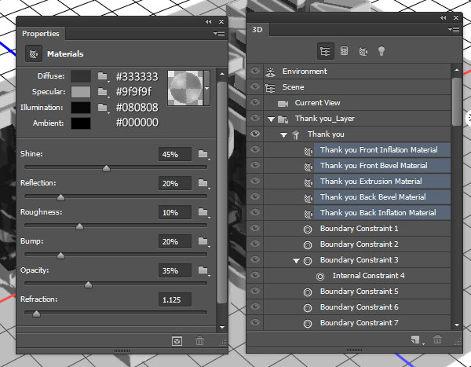The width and height of the screenshot is (471, 367).
Task: Collapse the Thank you mesh tree
Action: pyautogui.click(x=283, y=135)
